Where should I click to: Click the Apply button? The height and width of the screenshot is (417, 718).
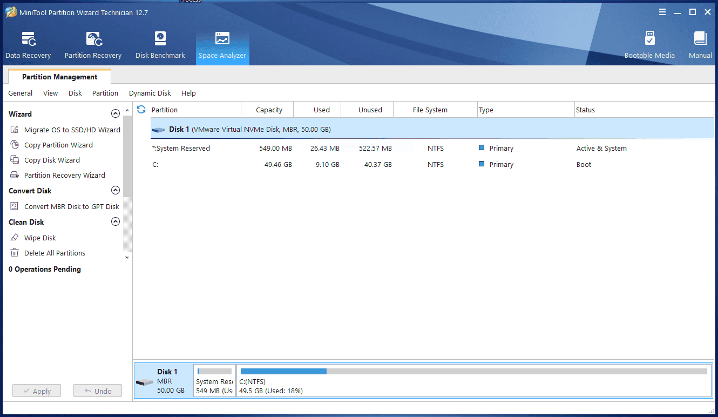37,391
